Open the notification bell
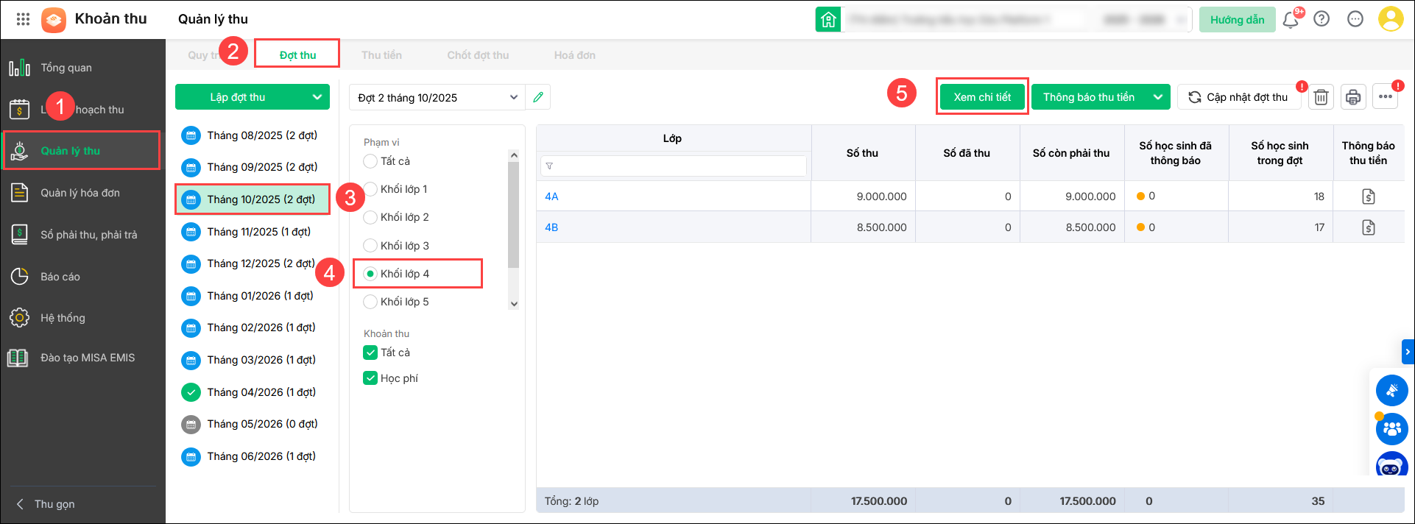Image resolution: width=1415 pixels, height=524 pixels. 1291,20
